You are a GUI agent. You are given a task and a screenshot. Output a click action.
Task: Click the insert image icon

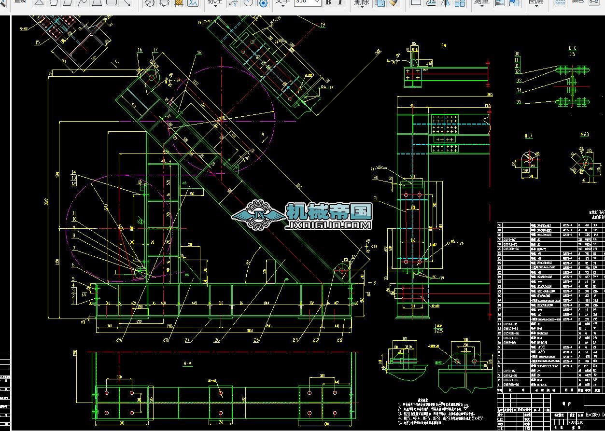(x=193, y=2)
